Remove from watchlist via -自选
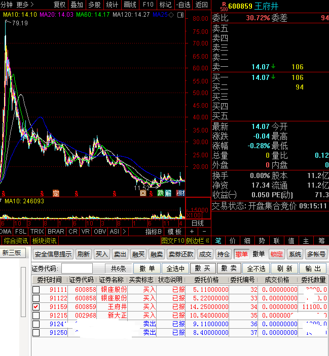The height and width of the screenshot is (356, 329). click(184, 5)
